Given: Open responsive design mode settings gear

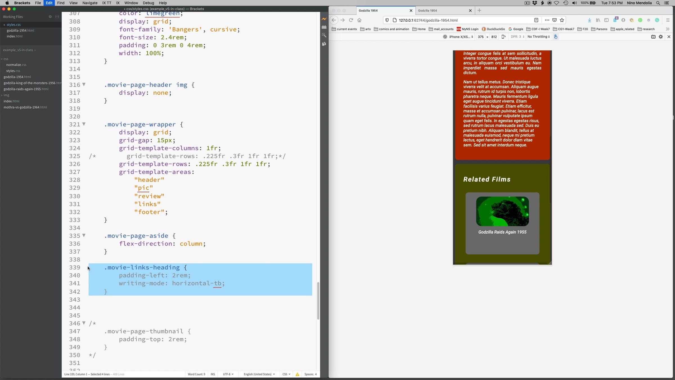Looking at the screenshot, I should pos(661,37).
